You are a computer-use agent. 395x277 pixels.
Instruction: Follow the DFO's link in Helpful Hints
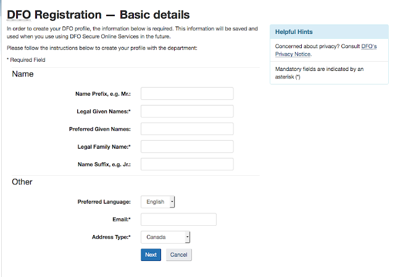tap(370, 46)
